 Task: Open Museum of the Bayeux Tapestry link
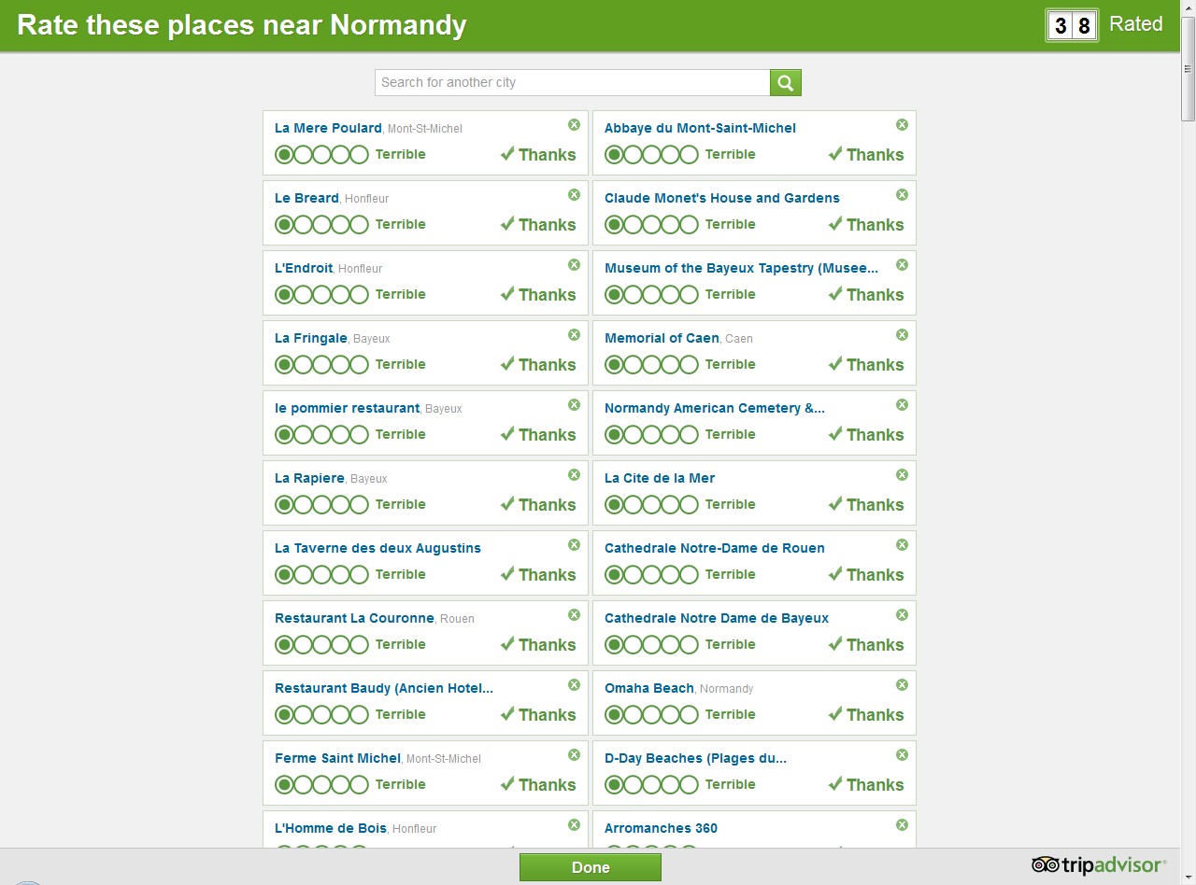click(741, 268)
